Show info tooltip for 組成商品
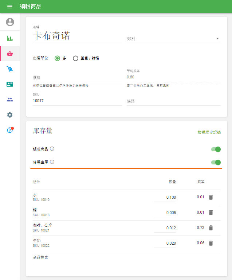Screen dimensions: 232x280 pyautogui.click(x=52, y=149)
